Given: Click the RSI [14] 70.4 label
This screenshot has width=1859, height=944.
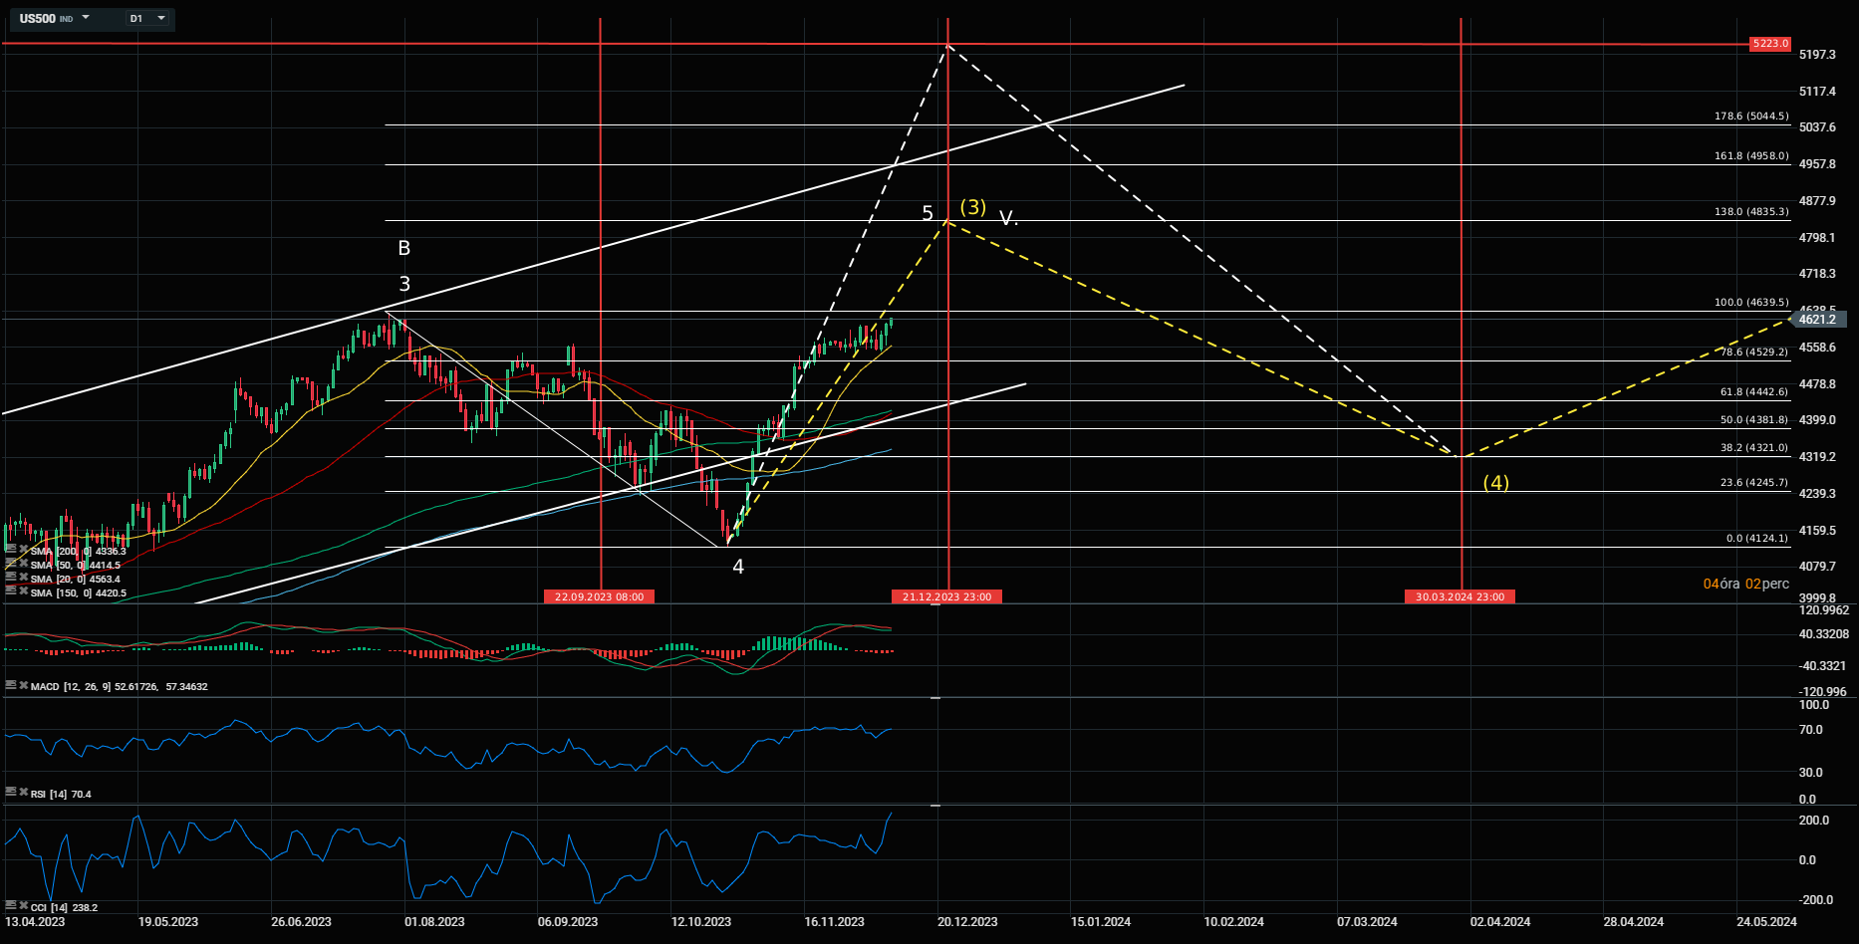Looking at the screenshot, I should [x=61, y=794].
